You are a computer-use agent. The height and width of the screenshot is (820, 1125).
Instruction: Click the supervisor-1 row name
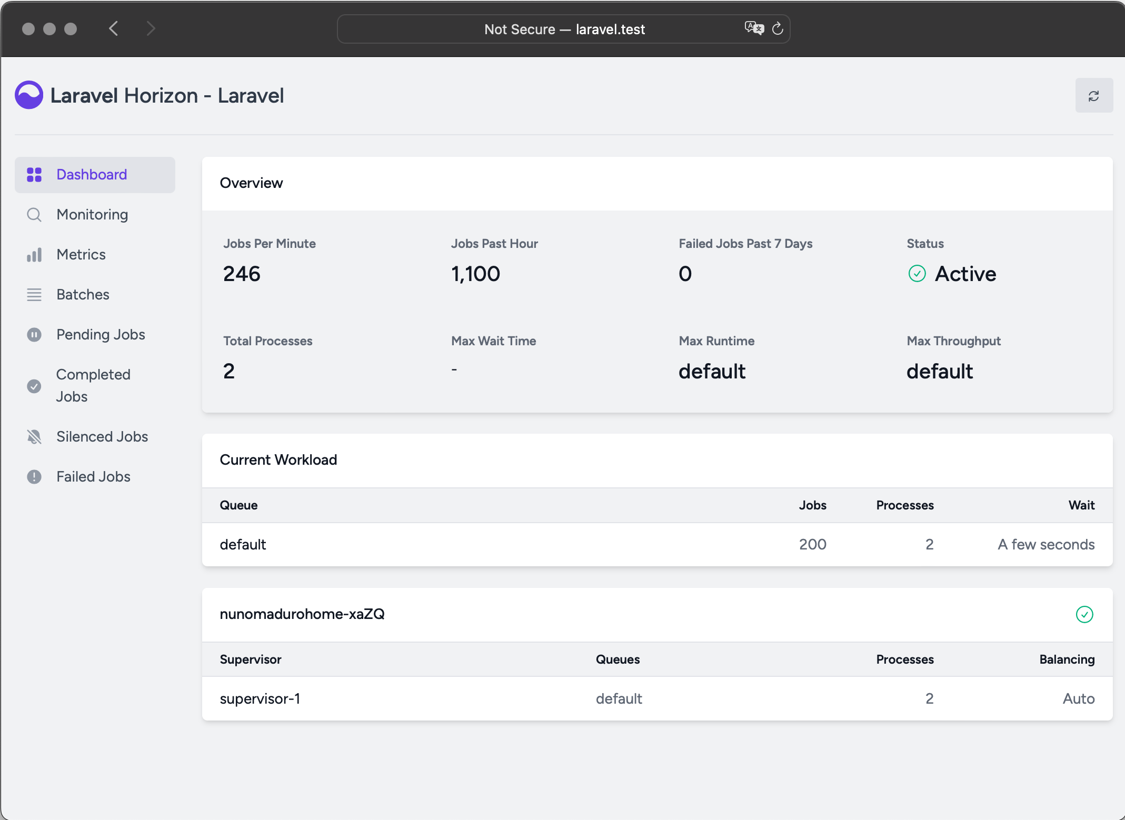260,698
